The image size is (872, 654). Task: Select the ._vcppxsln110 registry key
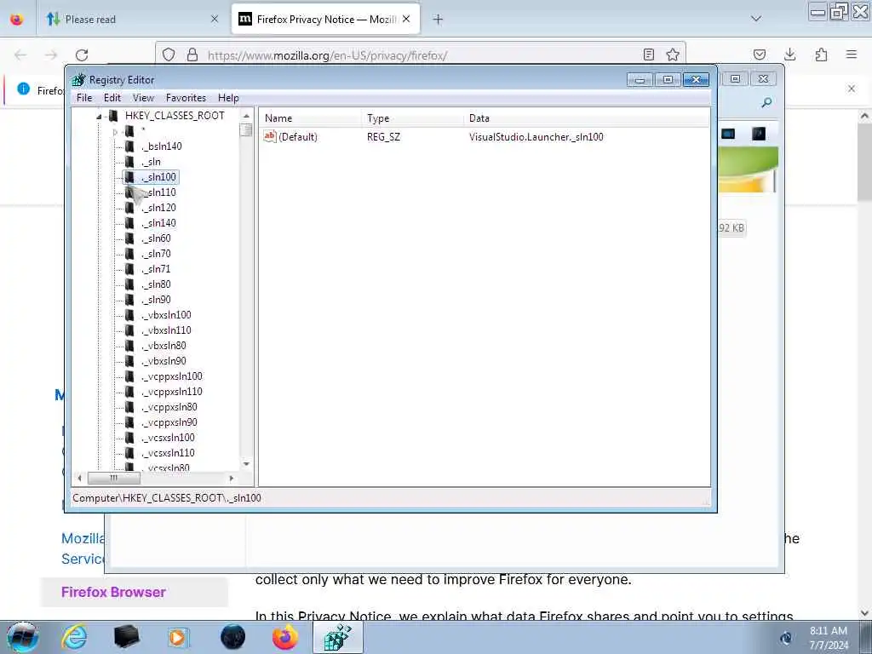tap(172, 392)
